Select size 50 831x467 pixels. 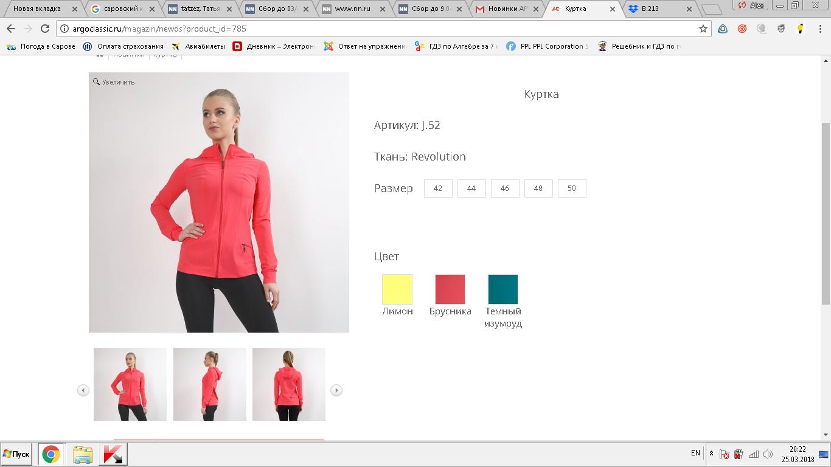(x=572, y=189)
